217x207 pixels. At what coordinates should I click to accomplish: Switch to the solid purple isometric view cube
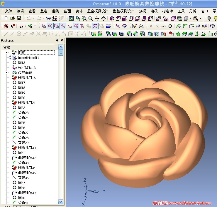[x=112, y=18]
